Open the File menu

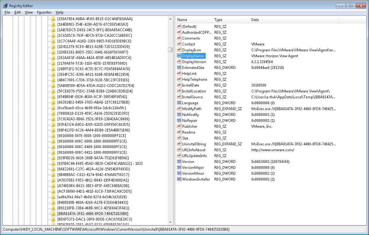(7, 12)
